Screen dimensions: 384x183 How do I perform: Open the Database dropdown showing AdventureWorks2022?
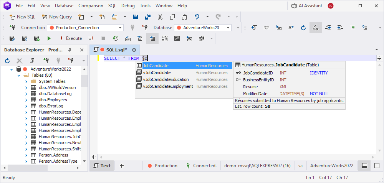click(228, 28)
